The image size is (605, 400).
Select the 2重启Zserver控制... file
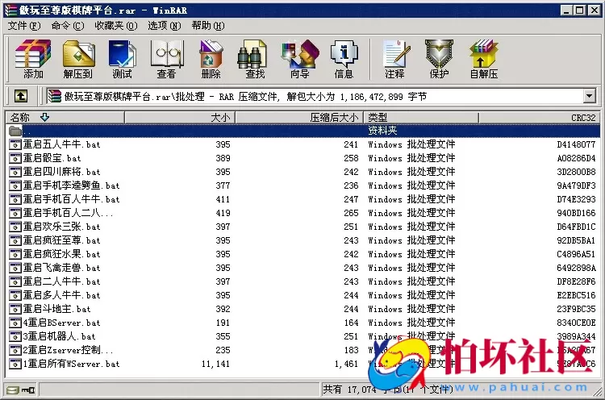tap(68, 350)
